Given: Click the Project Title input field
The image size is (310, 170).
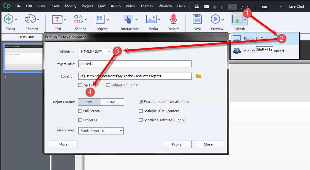Looking at the screenshot, I should coord(135,64).
